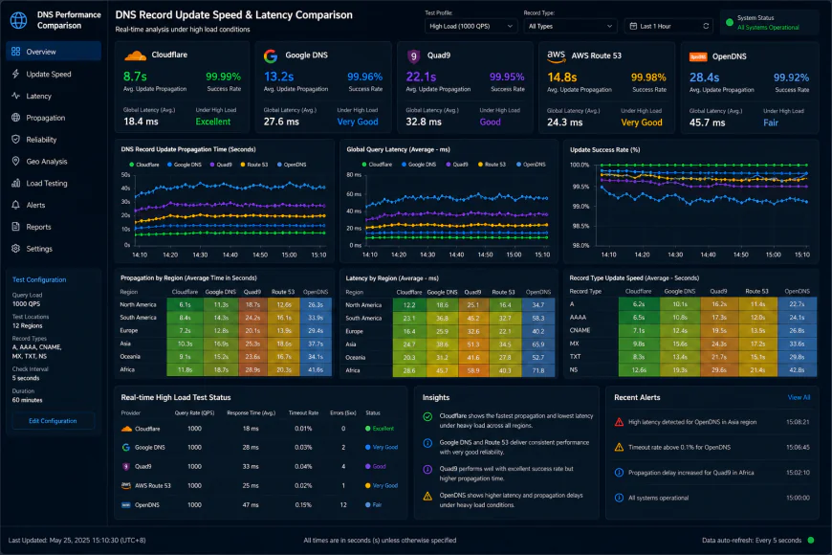Click the System Status indicator
This screenshot has width=832, height=555.
pyautogui.click(x=769, y=22)
